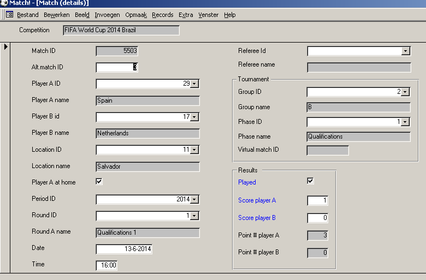Click the Referee name field
This screenshot has height=280, width=426.
click(x=359, y=67)
